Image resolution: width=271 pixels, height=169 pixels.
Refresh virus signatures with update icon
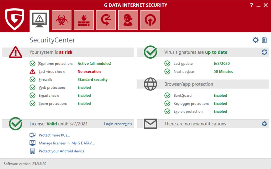click(264, 52)
